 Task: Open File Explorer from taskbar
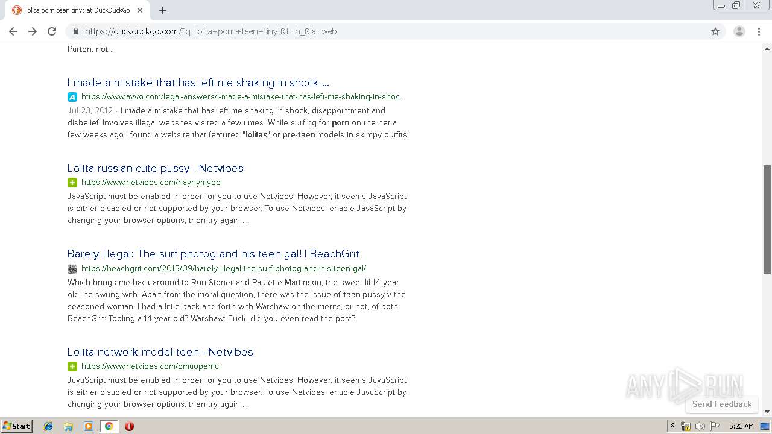click(x=68, y=426)
